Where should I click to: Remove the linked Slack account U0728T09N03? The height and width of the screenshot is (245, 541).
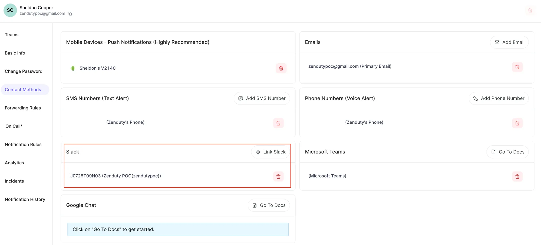click(278, 177)
